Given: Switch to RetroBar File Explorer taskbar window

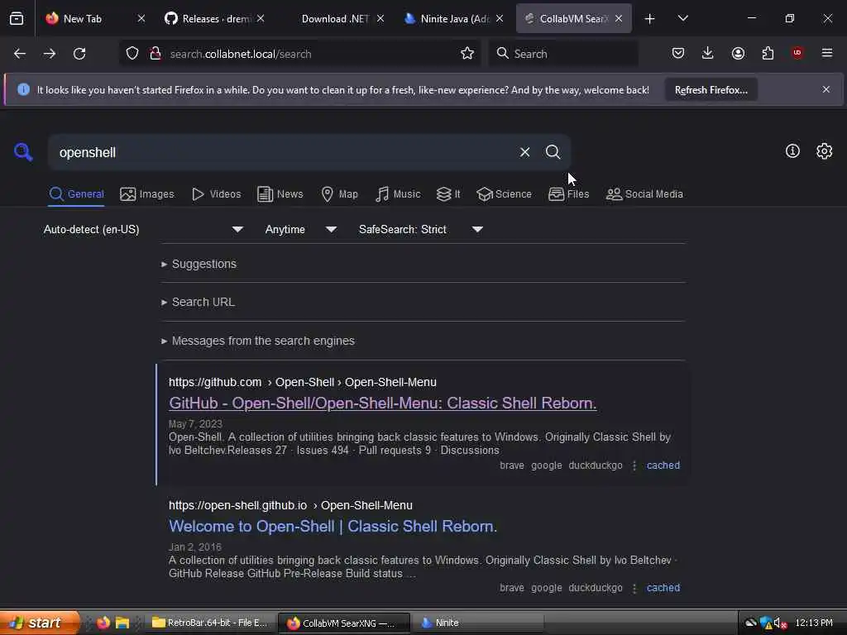Looking at the screenshot, I should [x=211, y=623].
